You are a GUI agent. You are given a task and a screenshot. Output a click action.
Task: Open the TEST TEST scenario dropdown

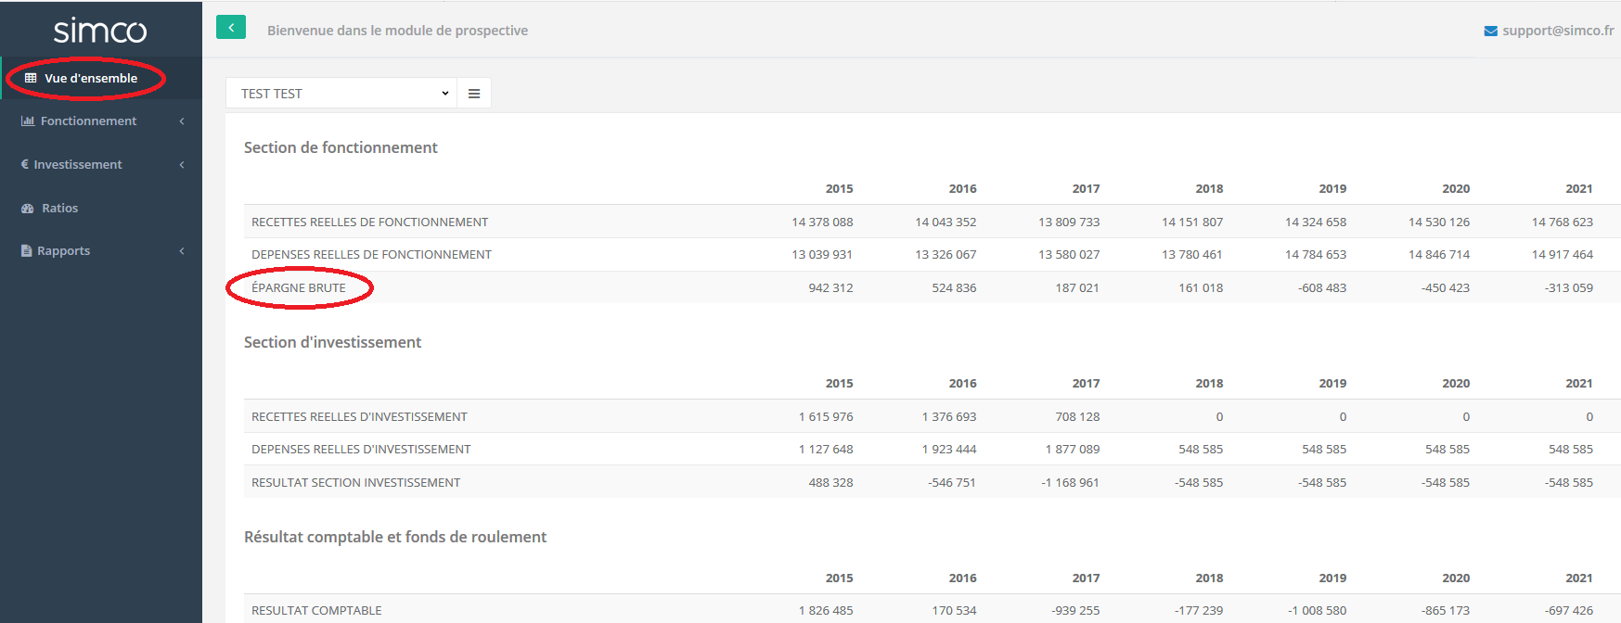pos(341,94)
